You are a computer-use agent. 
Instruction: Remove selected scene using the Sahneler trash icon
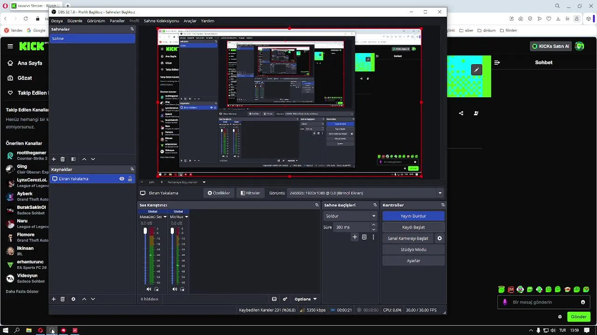coord(62,159)
